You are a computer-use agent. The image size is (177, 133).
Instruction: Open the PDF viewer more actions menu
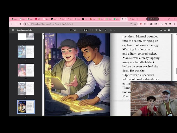tap(173, 30)
